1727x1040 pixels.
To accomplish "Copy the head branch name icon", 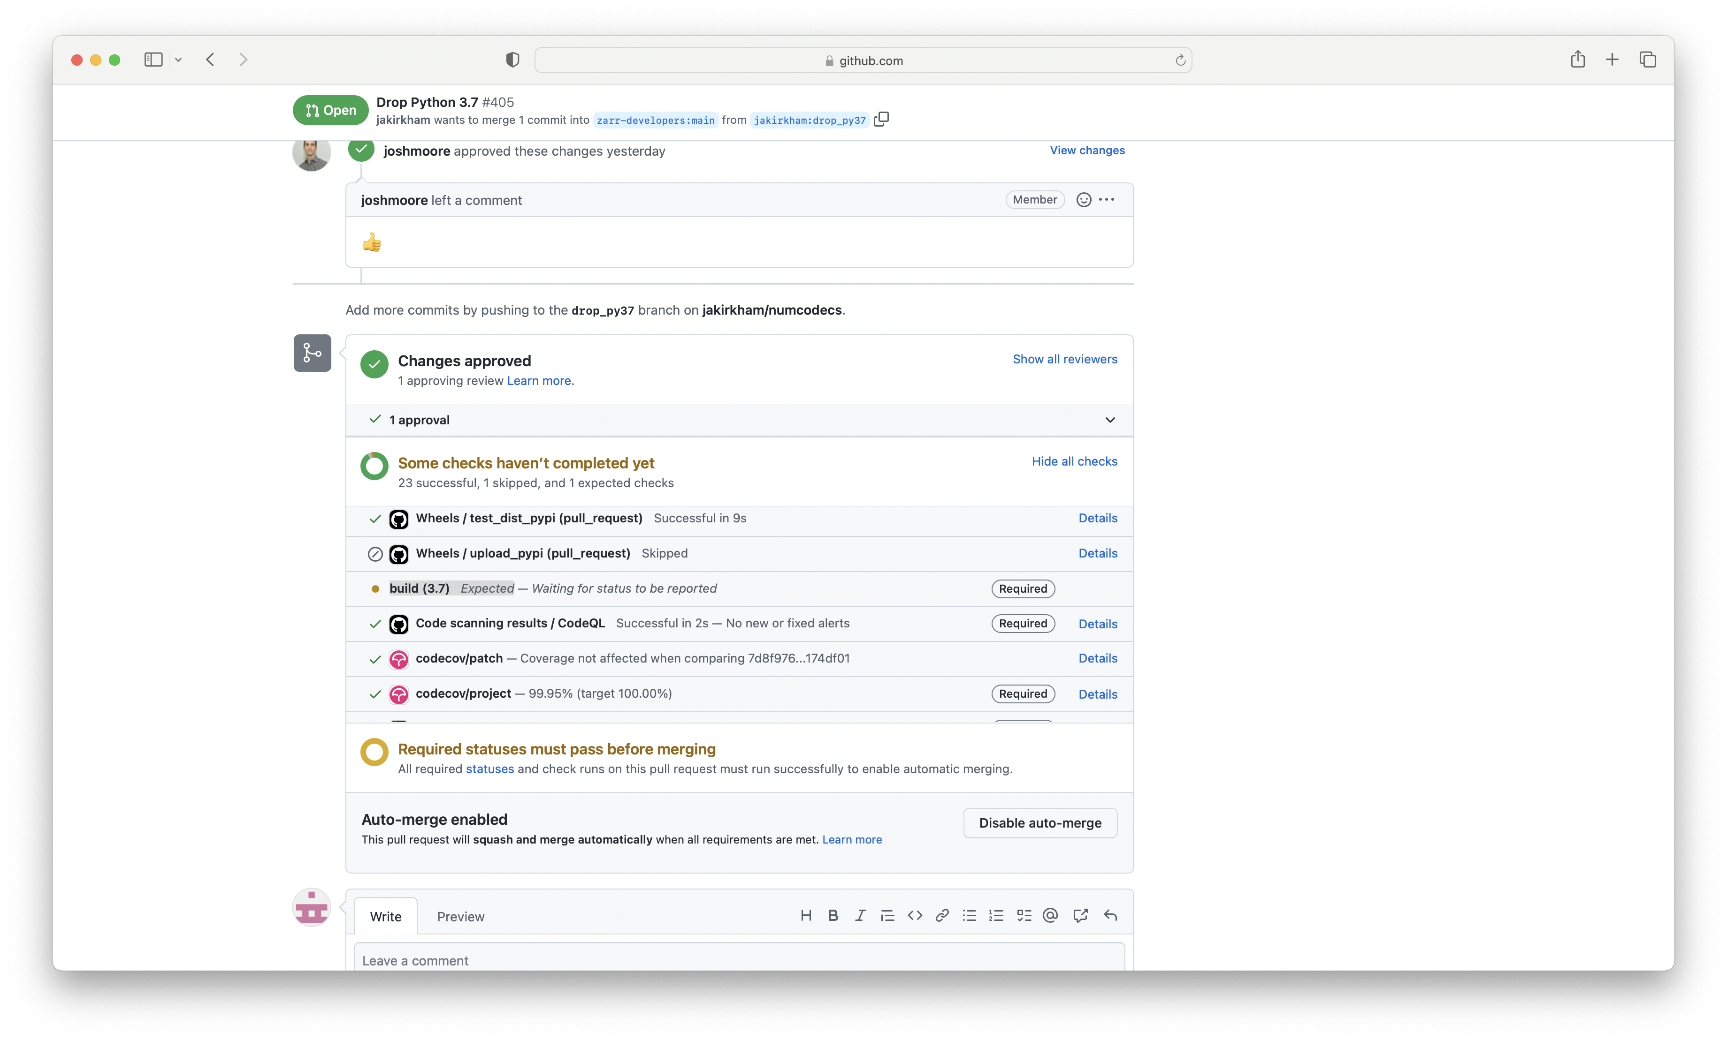I will (881, 120).
